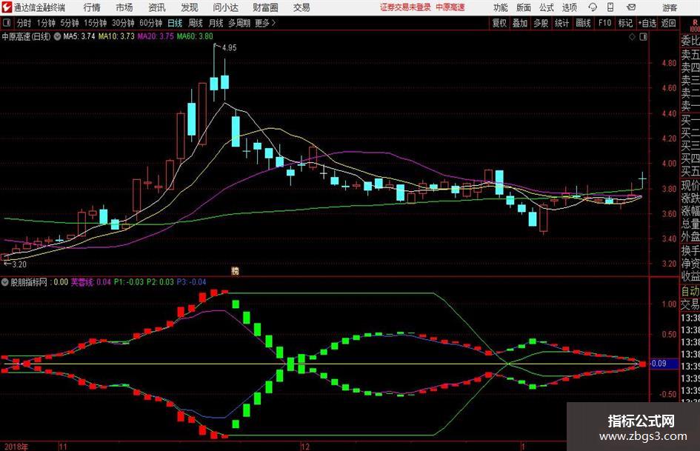Open settings icon next to 股朋指标网 indicator
Image resolution: width=700 pixels, height=451 pixels.
[5, 281]
